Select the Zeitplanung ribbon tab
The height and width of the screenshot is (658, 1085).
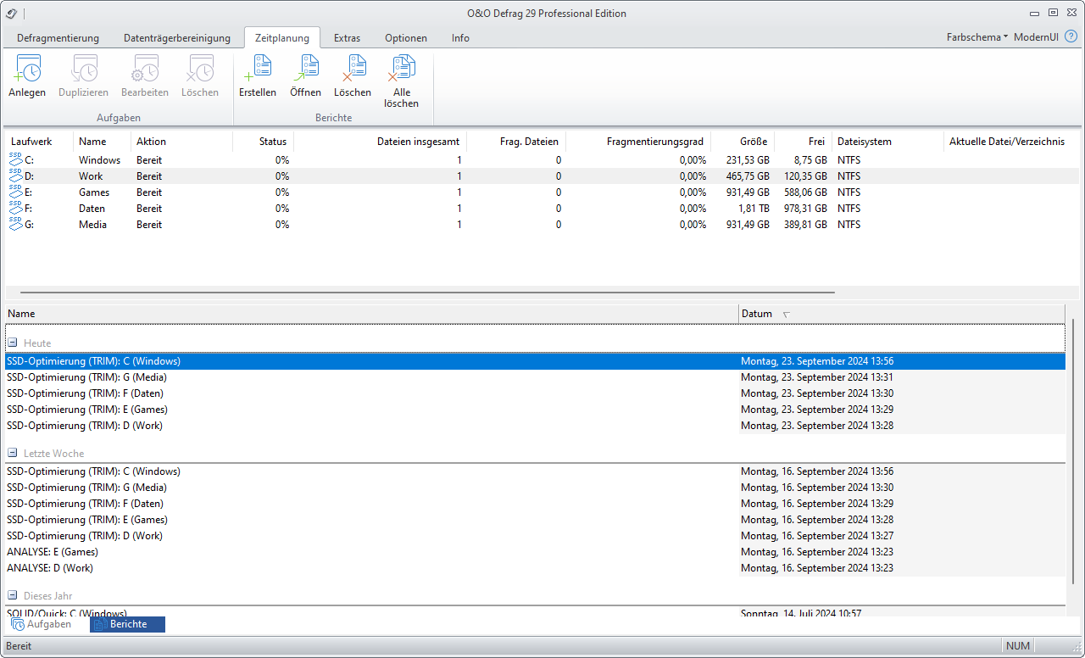click(282, 38)
